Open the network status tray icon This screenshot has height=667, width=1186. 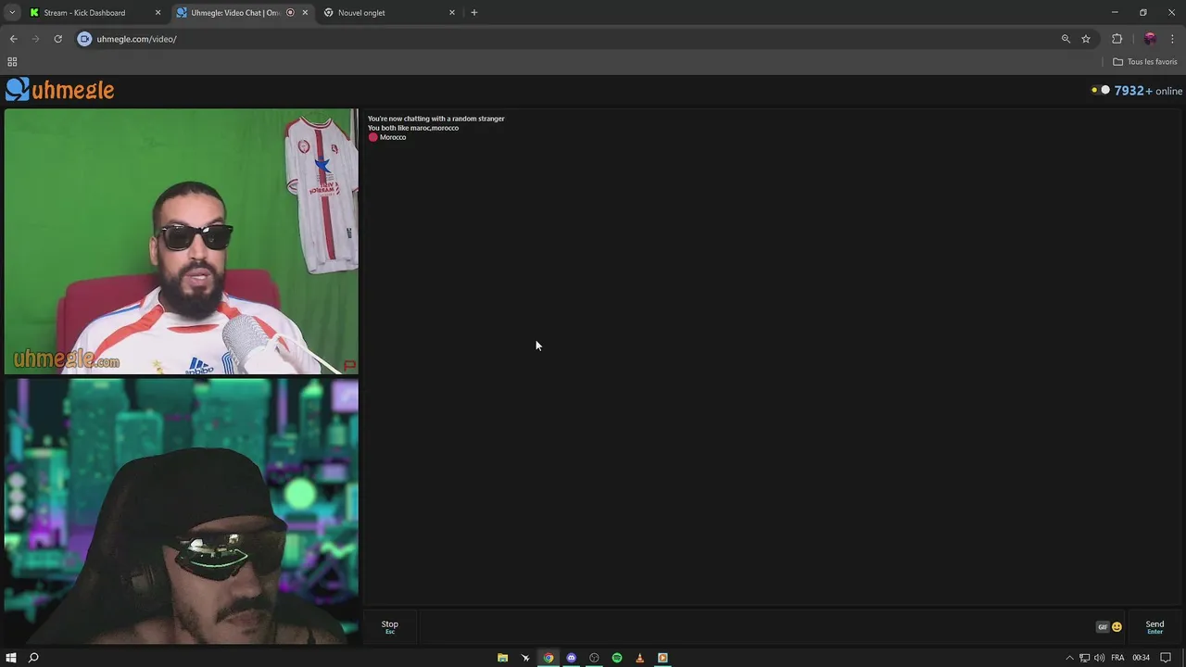click(x=1084, y=658)
